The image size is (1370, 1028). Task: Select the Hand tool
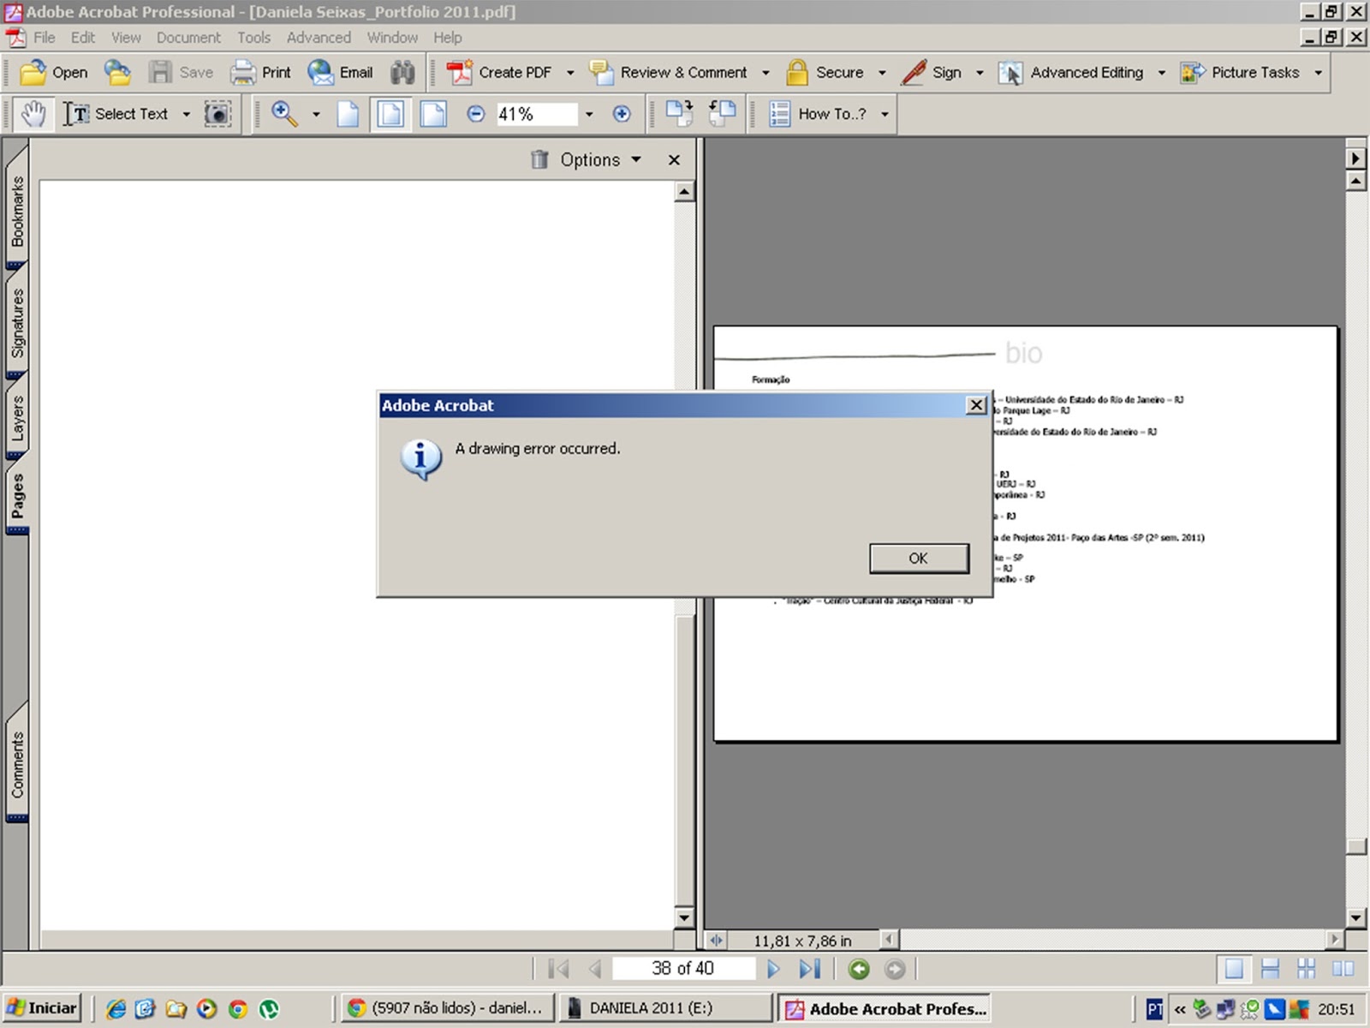pyautogui.click(x=33, y=114)
